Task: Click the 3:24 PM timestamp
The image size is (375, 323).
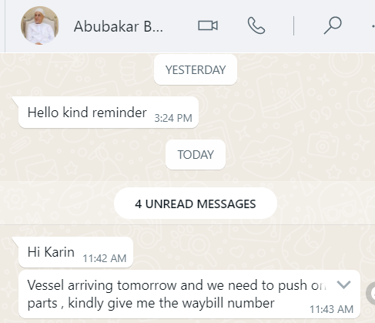Action: pyautogui.click(x=173, y=118)
